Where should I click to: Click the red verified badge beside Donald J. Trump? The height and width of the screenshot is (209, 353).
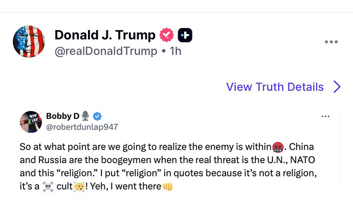pos(167,35)
